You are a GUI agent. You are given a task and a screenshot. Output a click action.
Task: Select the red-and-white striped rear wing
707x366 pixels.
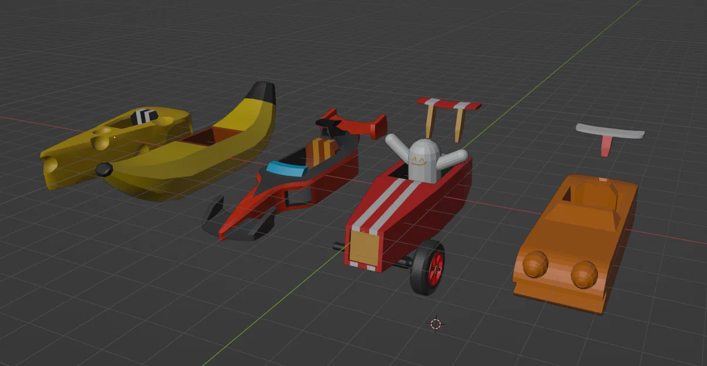tap(449, 105)
